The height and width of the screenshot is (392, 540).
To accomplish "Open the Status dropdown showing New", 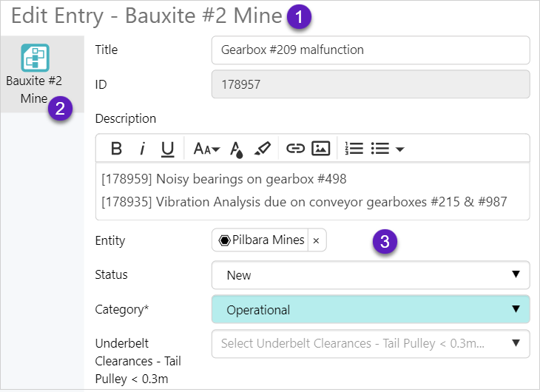I will [x=370, y=275].
